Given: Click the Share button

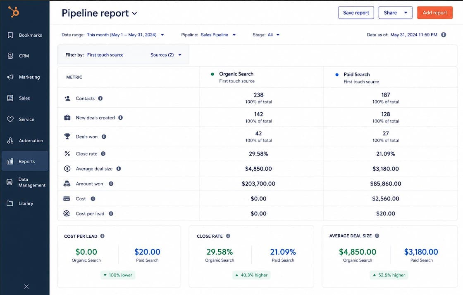Looking at the screenshot, I should pos(390,13).
